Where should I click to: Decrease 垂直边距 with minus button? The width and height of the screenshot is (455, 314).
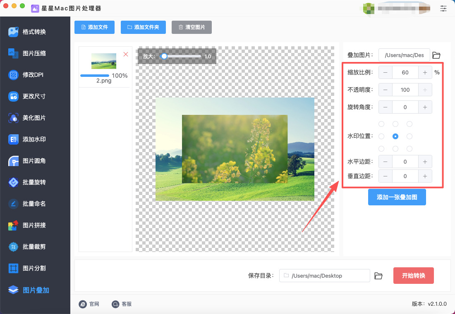pos(386,176)
